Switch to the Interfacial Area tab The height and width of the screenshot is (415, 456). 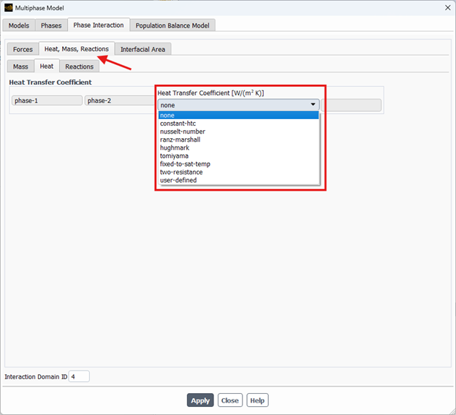click(143, 50)
